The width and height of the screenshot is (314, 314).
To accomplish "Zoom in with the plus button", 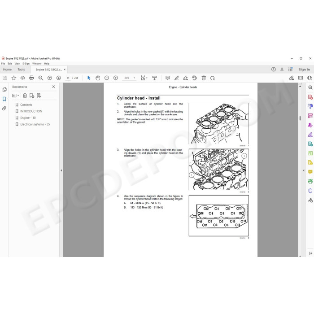I will pyautogui.click(x=116, y=78).
